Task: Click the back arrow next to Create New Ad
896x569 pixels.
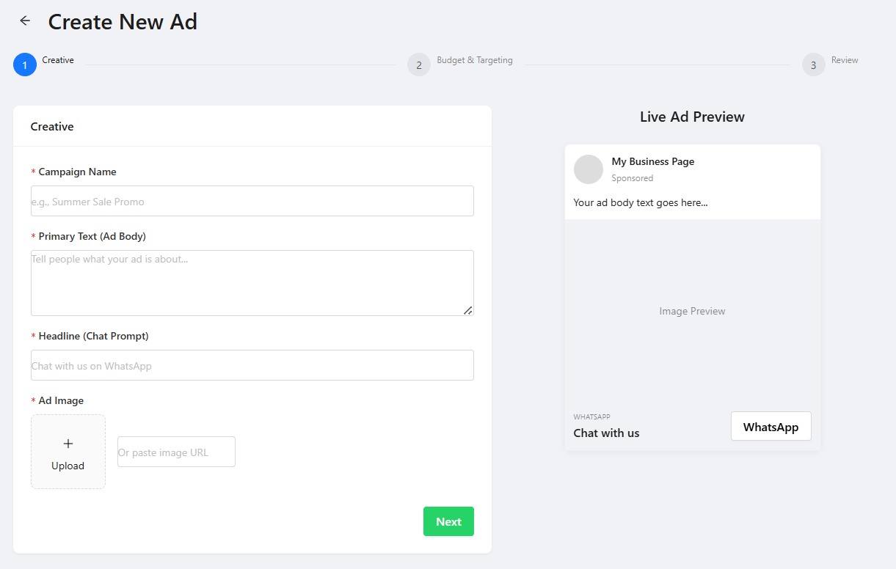Action: (x=24, y=21)
